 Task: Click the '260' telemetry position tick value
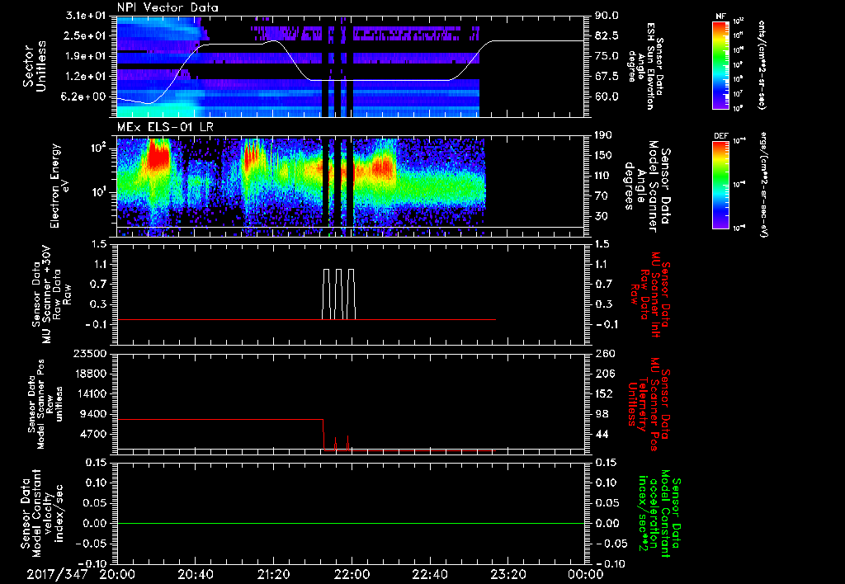pyautogui.click(x=603, y=353)
